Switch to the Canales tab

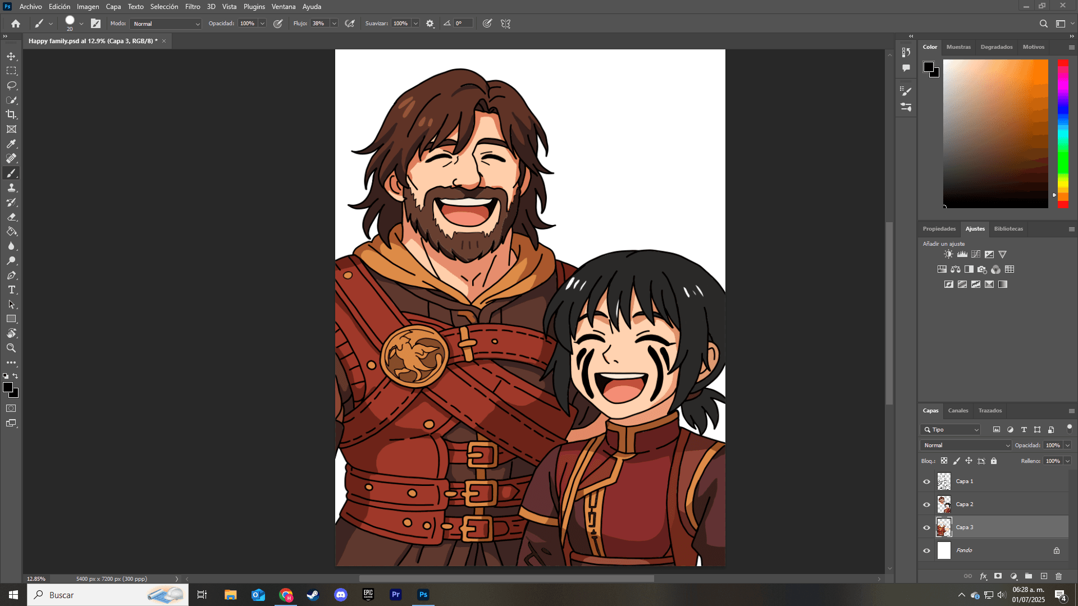pos(958,411)
